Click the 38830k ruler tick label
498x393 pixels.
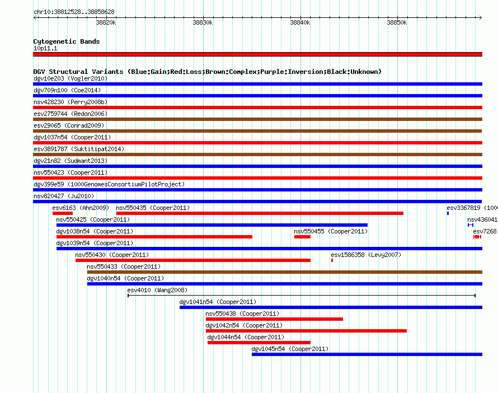(x=203, y=22)
